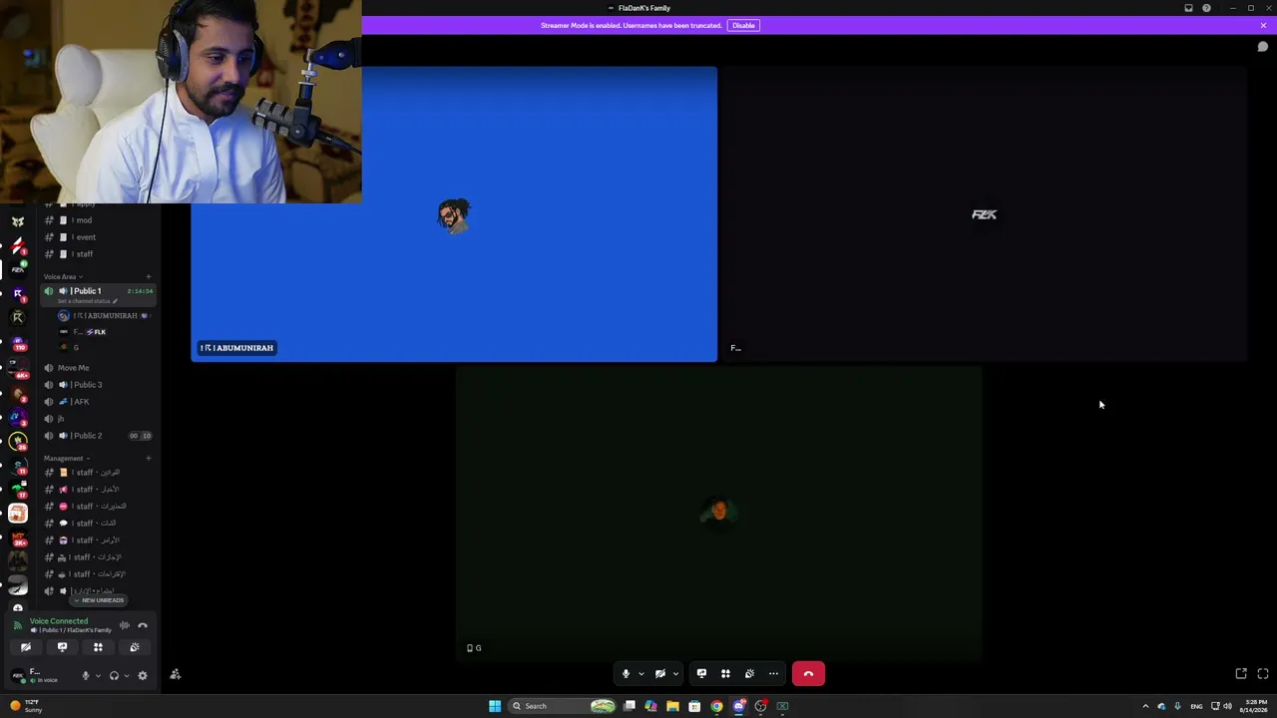Join the Public 3 voice channel

point(98,385)
